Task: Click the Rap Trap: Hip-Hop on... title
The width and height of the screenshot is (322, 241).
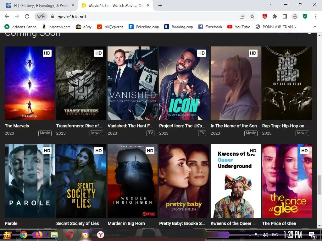Action: point(285,126)
